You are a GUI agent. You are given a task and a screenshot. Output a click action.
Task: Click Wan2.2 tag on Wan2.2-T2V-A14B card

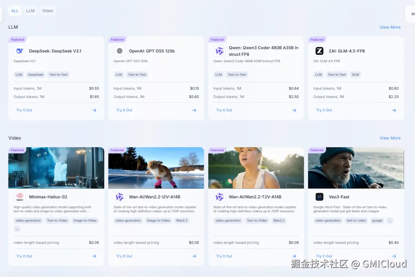click(279, 221)
